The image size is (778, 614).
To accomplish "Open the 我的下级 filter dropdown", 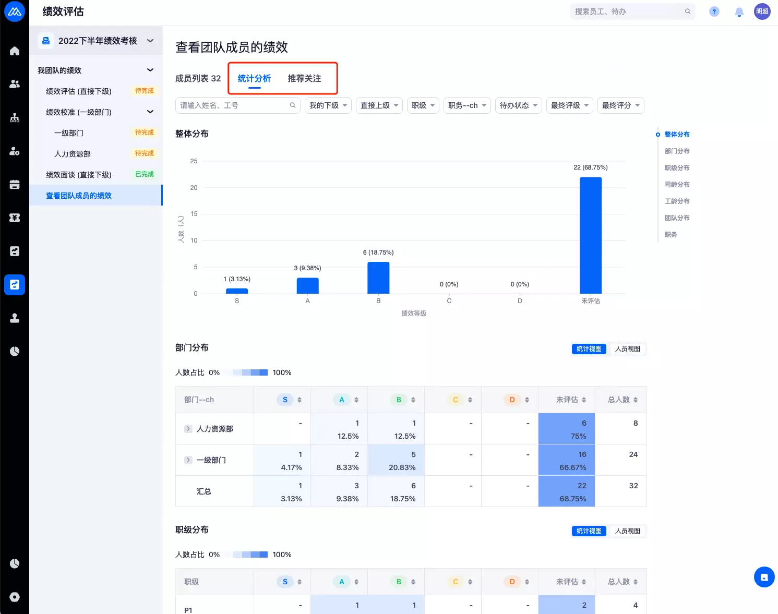I will click(328, 105).
